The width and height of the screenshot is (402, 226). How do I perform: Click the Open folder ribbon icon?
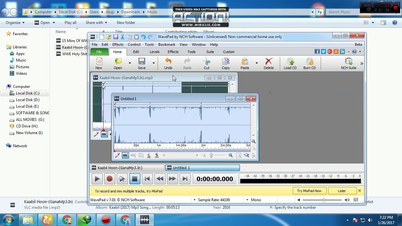pyautogui.click(x=118, y=61)
